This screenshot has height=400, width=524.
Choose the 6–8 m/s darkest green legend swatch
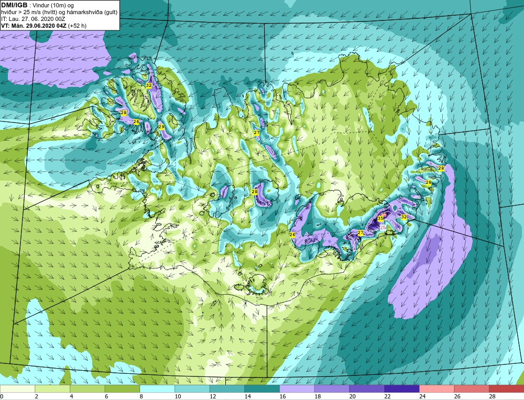122,388
